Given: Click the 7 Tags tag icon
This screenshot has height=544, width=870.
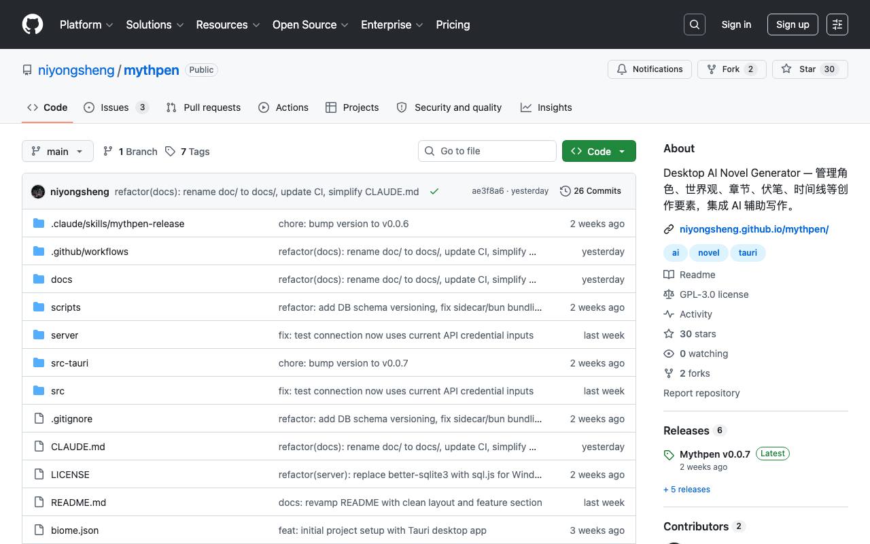Looking at the screenshot, I should click(x=170, y=152).
